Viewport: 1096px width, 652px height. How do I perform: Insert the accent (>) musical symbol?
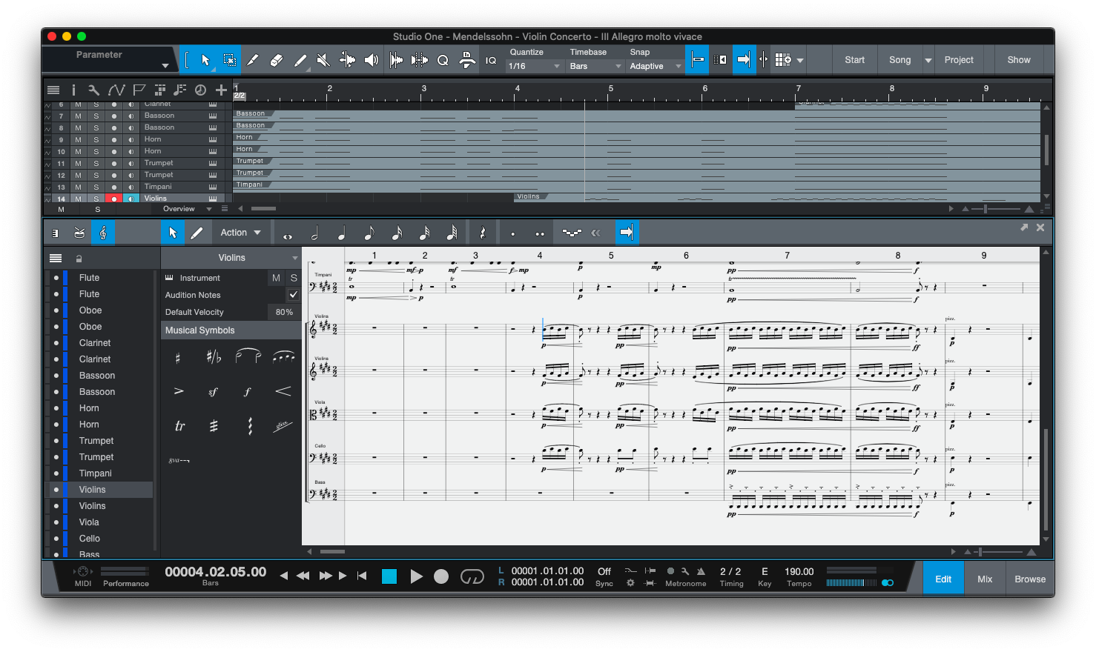tap(179, 391)
